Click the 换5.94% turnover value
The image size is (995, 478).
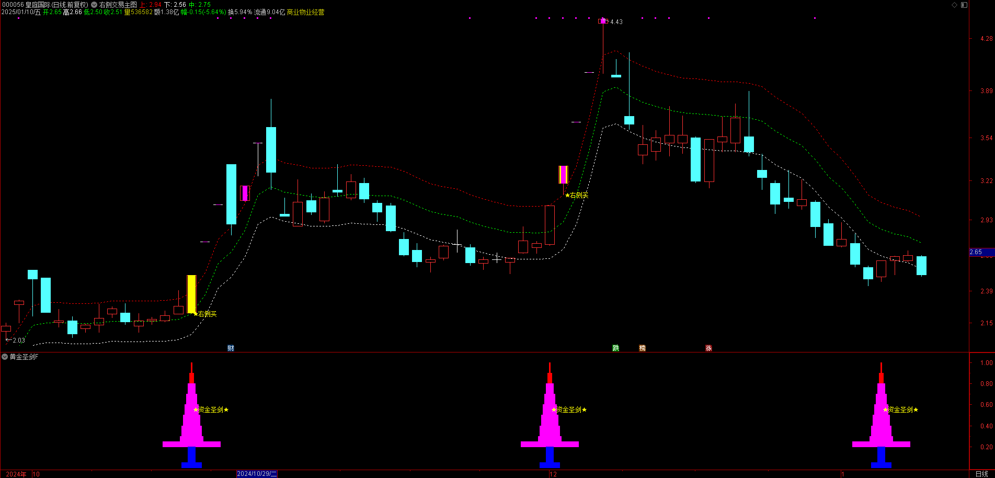click(240, 12)
